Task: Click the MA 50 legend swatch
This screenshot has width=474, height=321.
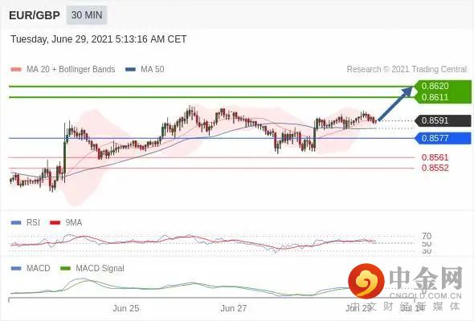Action: 130,70
